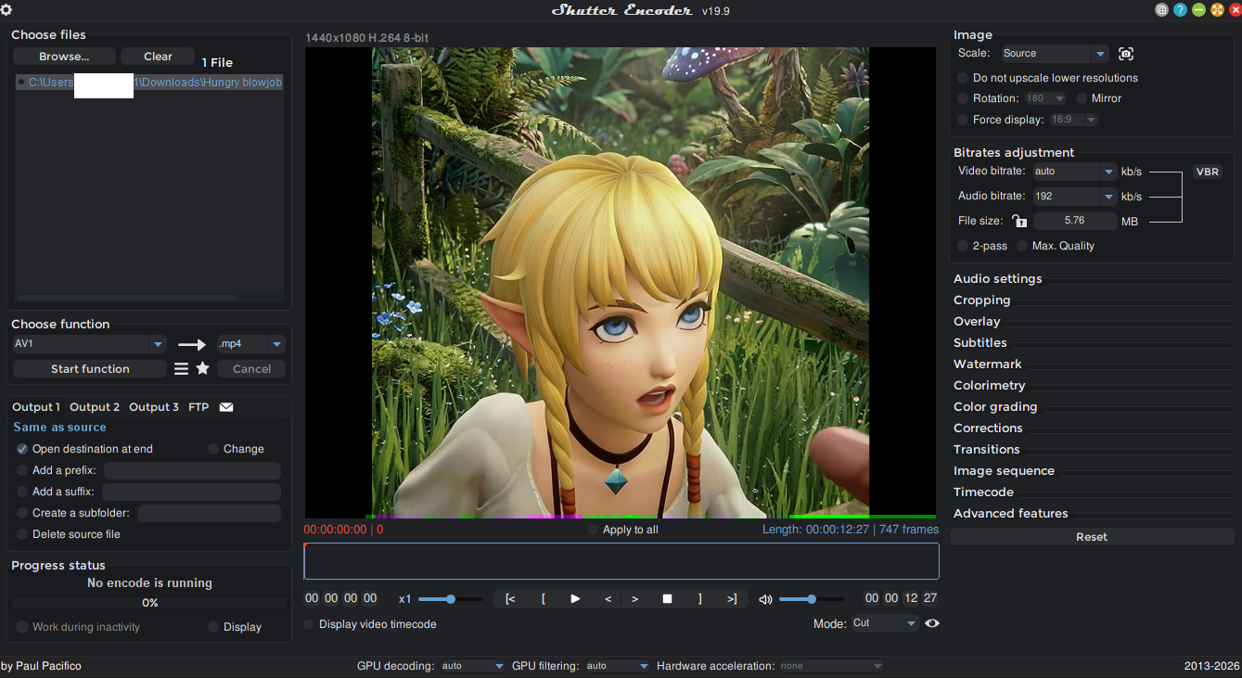The image size is (1242, 678).
Task: Click the settings gear icon in top-left corner
Action: coord(6,9)
